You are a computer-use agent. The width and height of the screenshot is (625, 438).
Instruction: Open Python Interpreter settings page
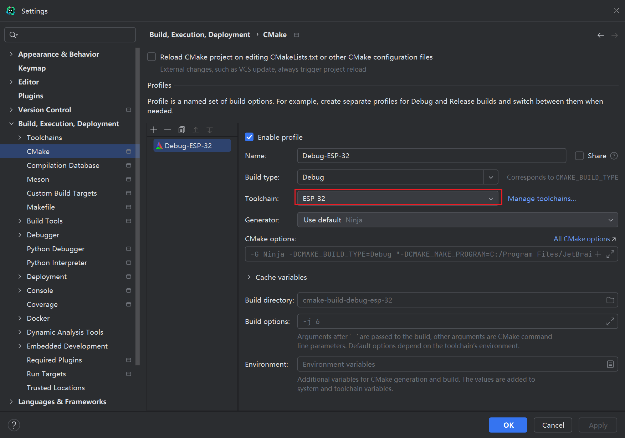[57, 263]
